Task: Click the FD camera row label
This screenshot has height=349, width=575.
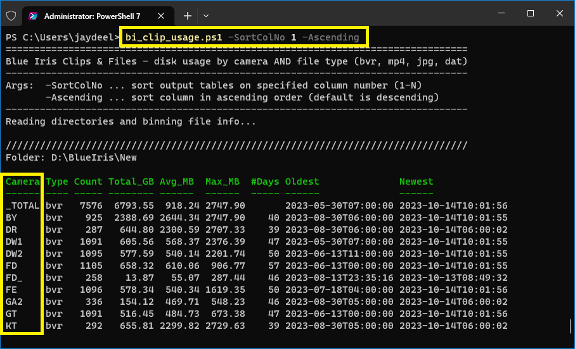Action: [11, 266]
